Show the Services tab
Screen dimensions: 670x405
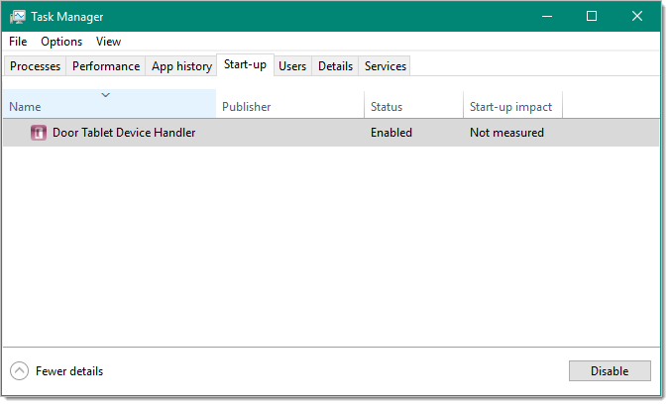coord(386,66)
